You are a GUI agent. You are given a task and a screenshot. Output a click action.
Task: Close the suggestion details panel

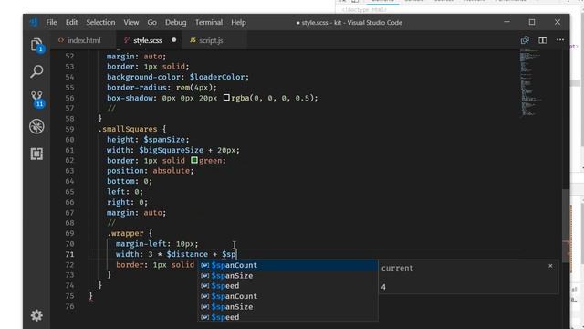pos(550,266)
